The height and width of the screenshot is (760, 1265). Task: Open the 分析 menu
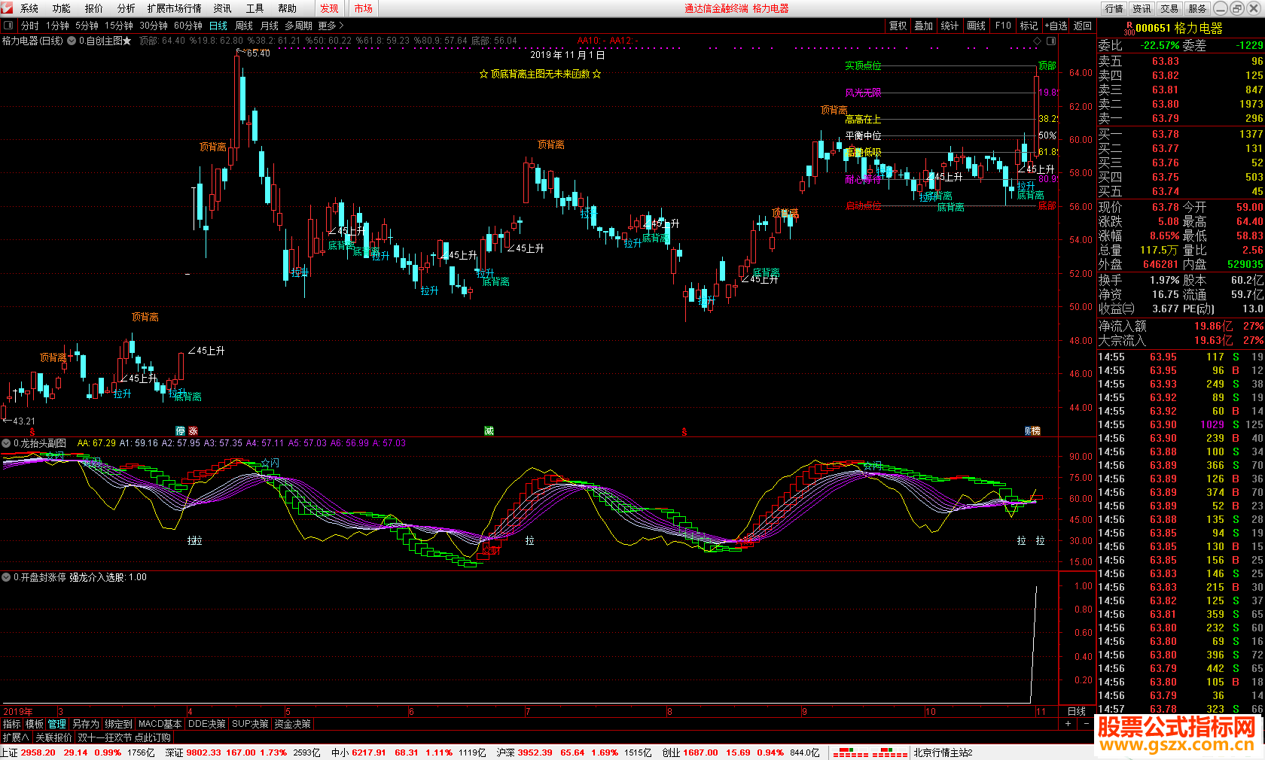pyautogui.click(x=126, y=8)
